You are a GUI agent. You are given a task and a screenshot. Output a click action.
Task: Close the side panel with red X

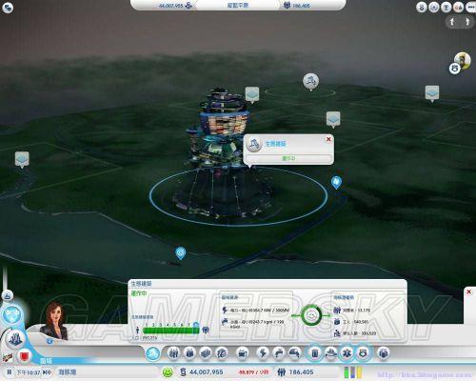click(x=468, y=291)
